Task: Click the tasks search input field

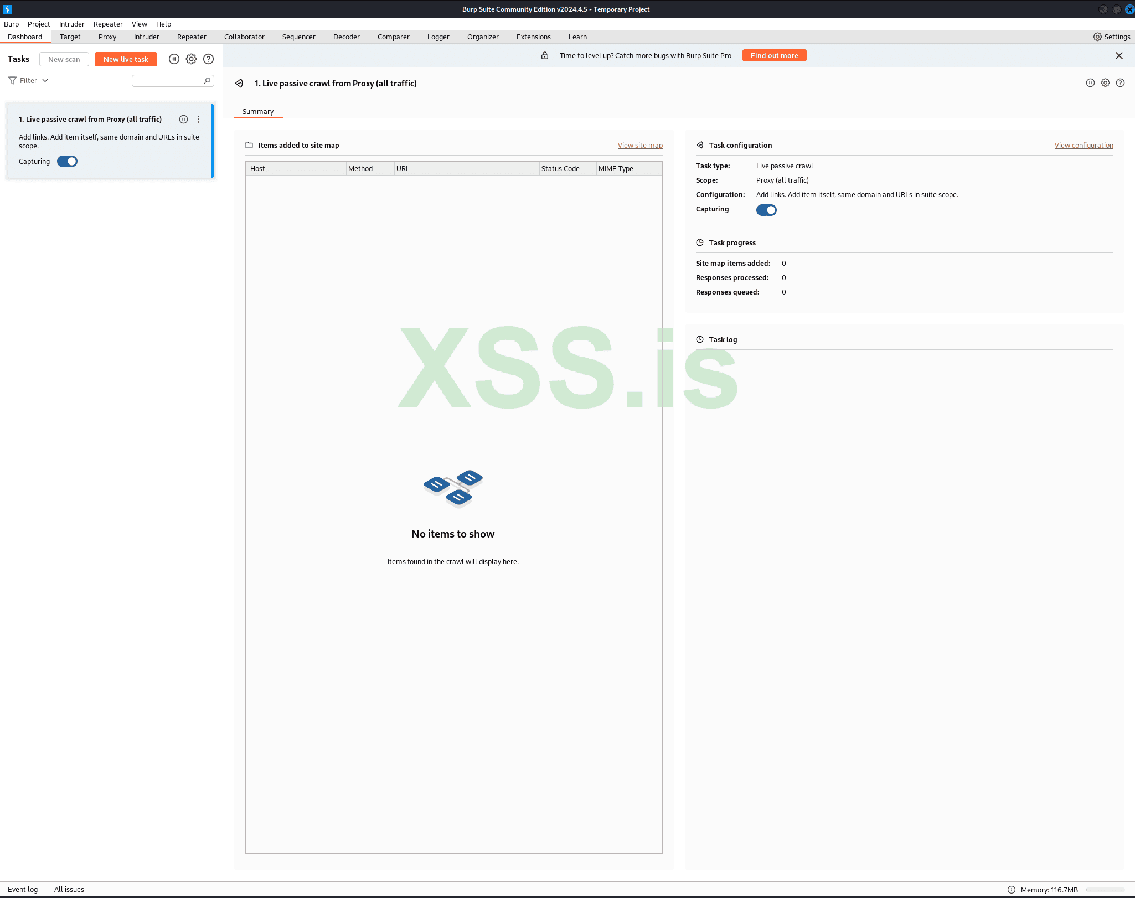Action: (x=169, y=81)
